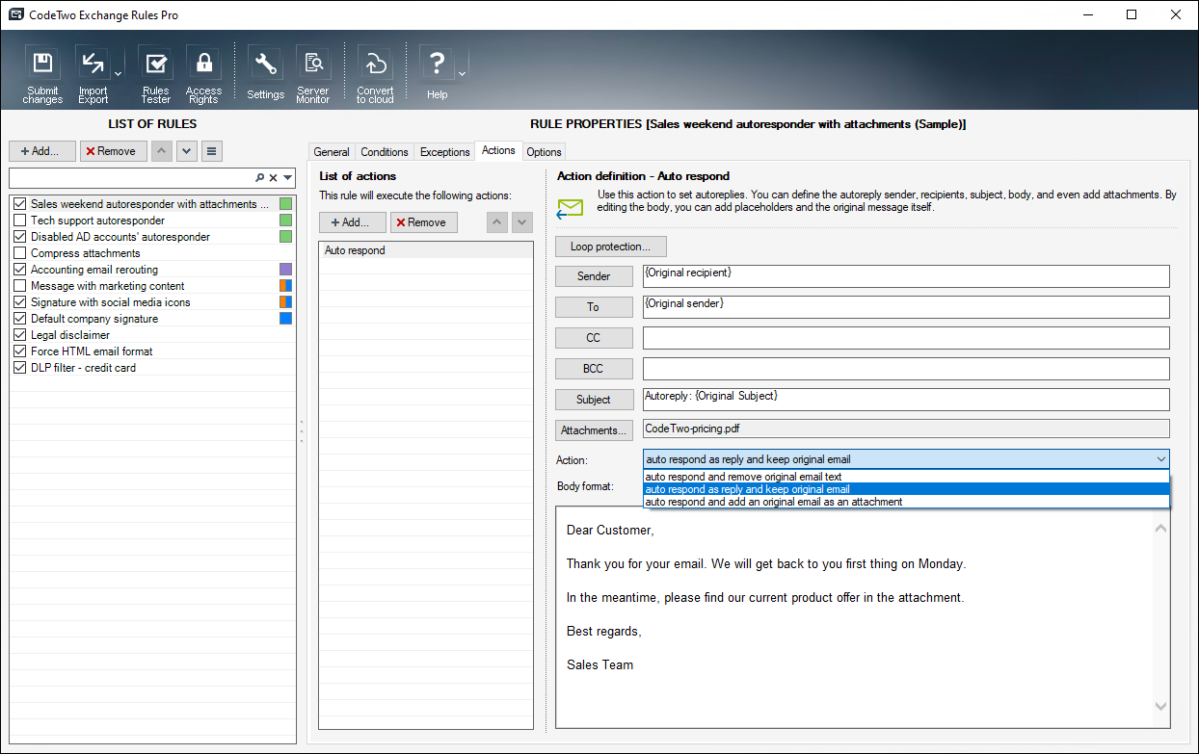1199x754 pixels.
Task: Clear the rule search with the X icon
Action: 273,178
